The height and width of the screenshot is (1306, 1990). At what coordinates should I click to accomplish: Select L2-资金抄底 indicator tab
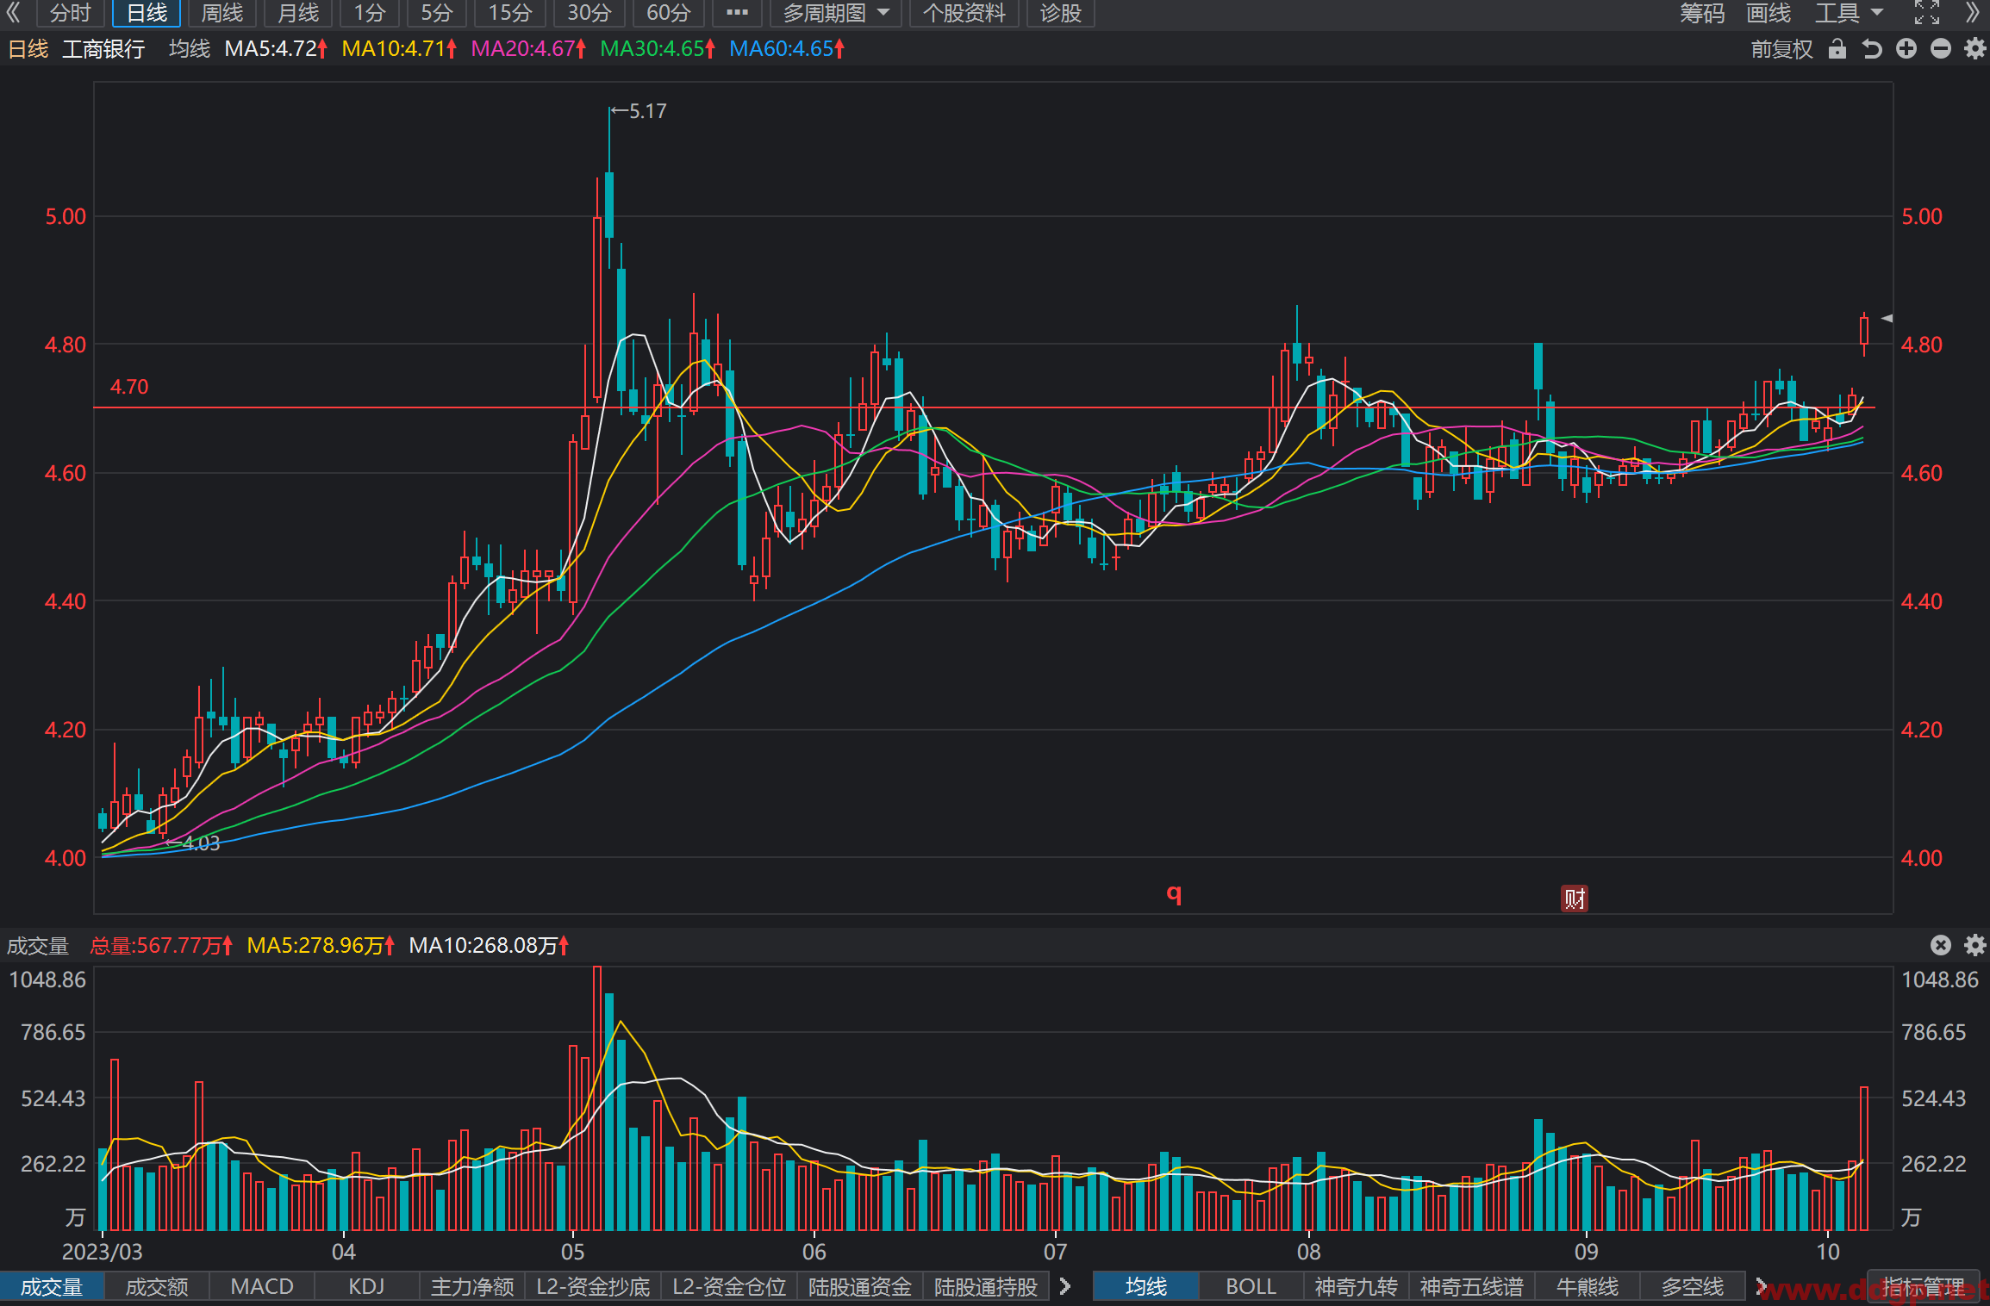593,1286
